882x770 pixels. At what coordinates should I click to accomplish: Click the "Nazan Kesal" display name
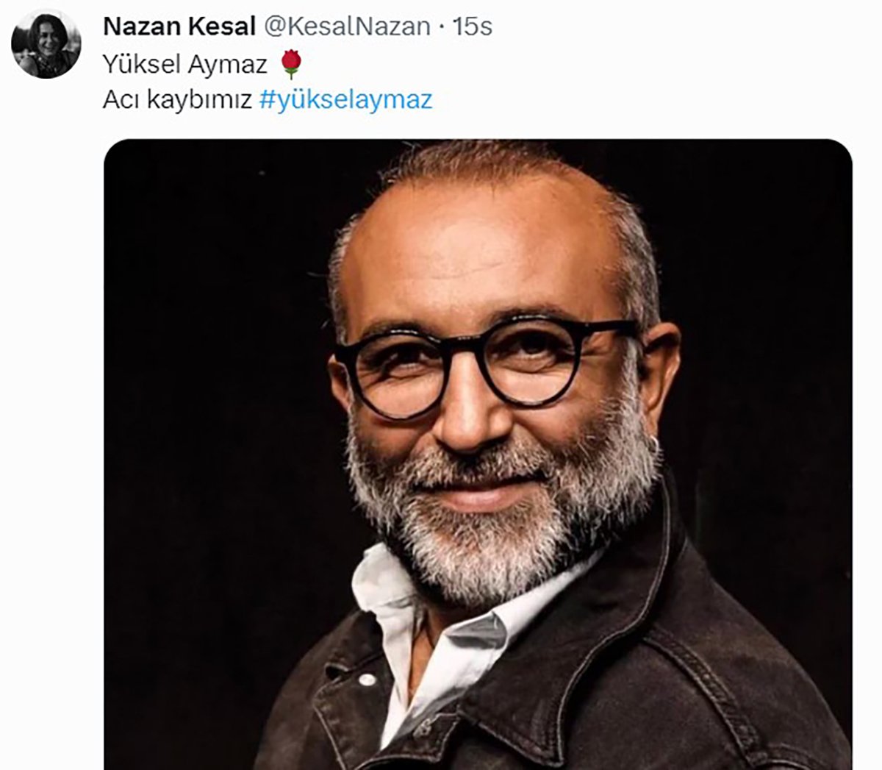click(179, 26)
